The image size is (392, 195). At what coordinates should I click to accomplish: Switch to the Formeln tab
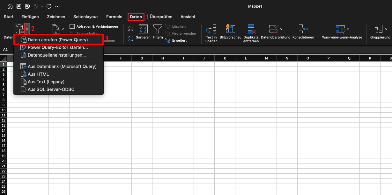click(x=114, y=17)
